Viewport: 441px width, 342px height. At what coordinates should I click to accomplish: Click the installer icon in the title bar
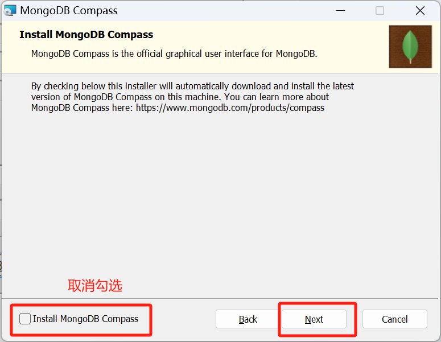[10, 11]
